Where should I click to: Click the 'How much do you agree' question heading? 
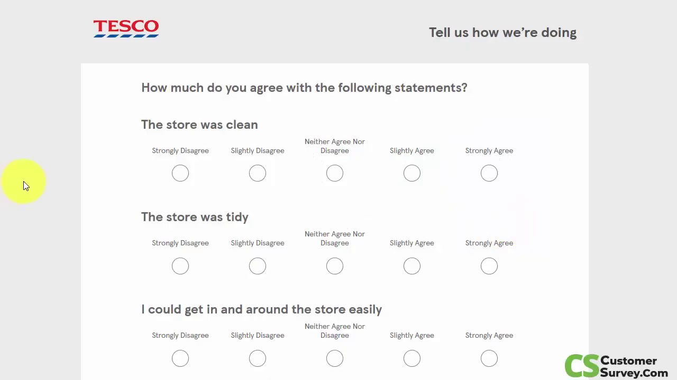304,88
